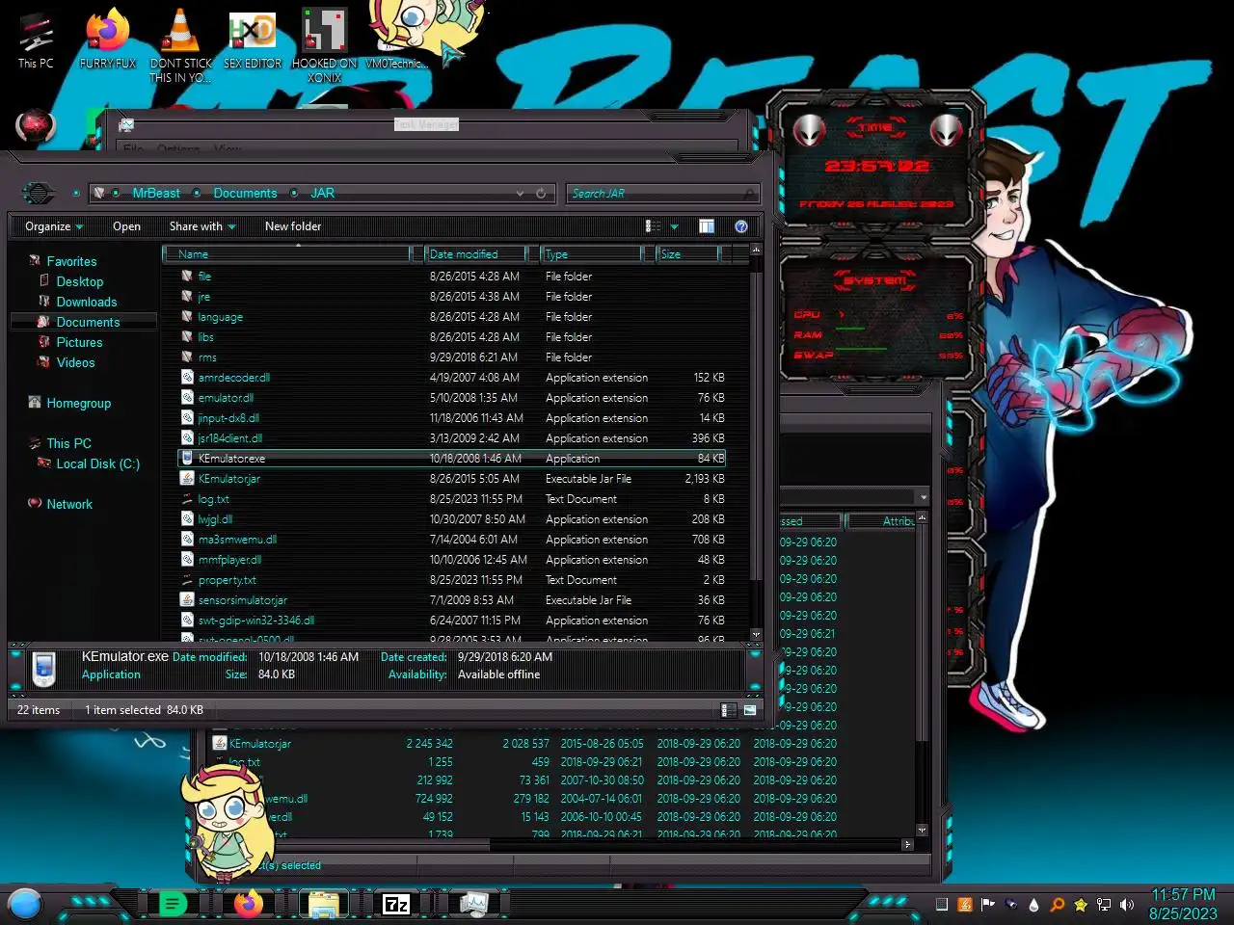This screenshot has width=1234, height=925.
Task: Select the language folder row
Action: [x=452, y=317]
